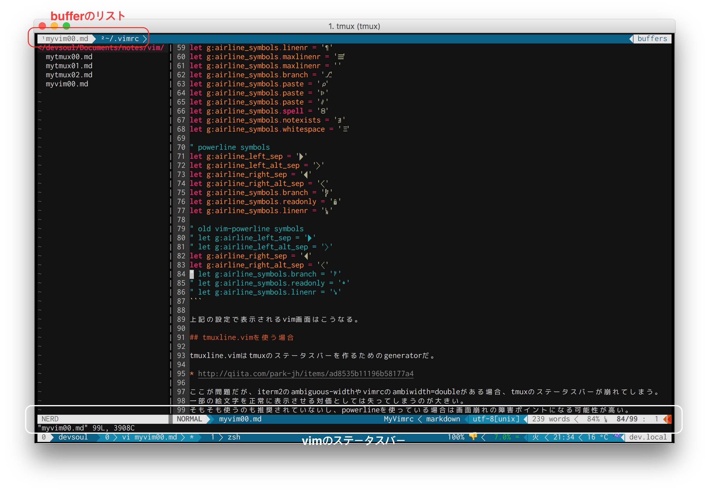Screen dimensions: 709x492
Task: Collapse the notes/vim directory in NERDTree
Action: click(x=101, y=47)
